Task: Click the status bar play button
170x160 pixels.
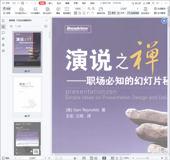Action: tap(104, 158)
